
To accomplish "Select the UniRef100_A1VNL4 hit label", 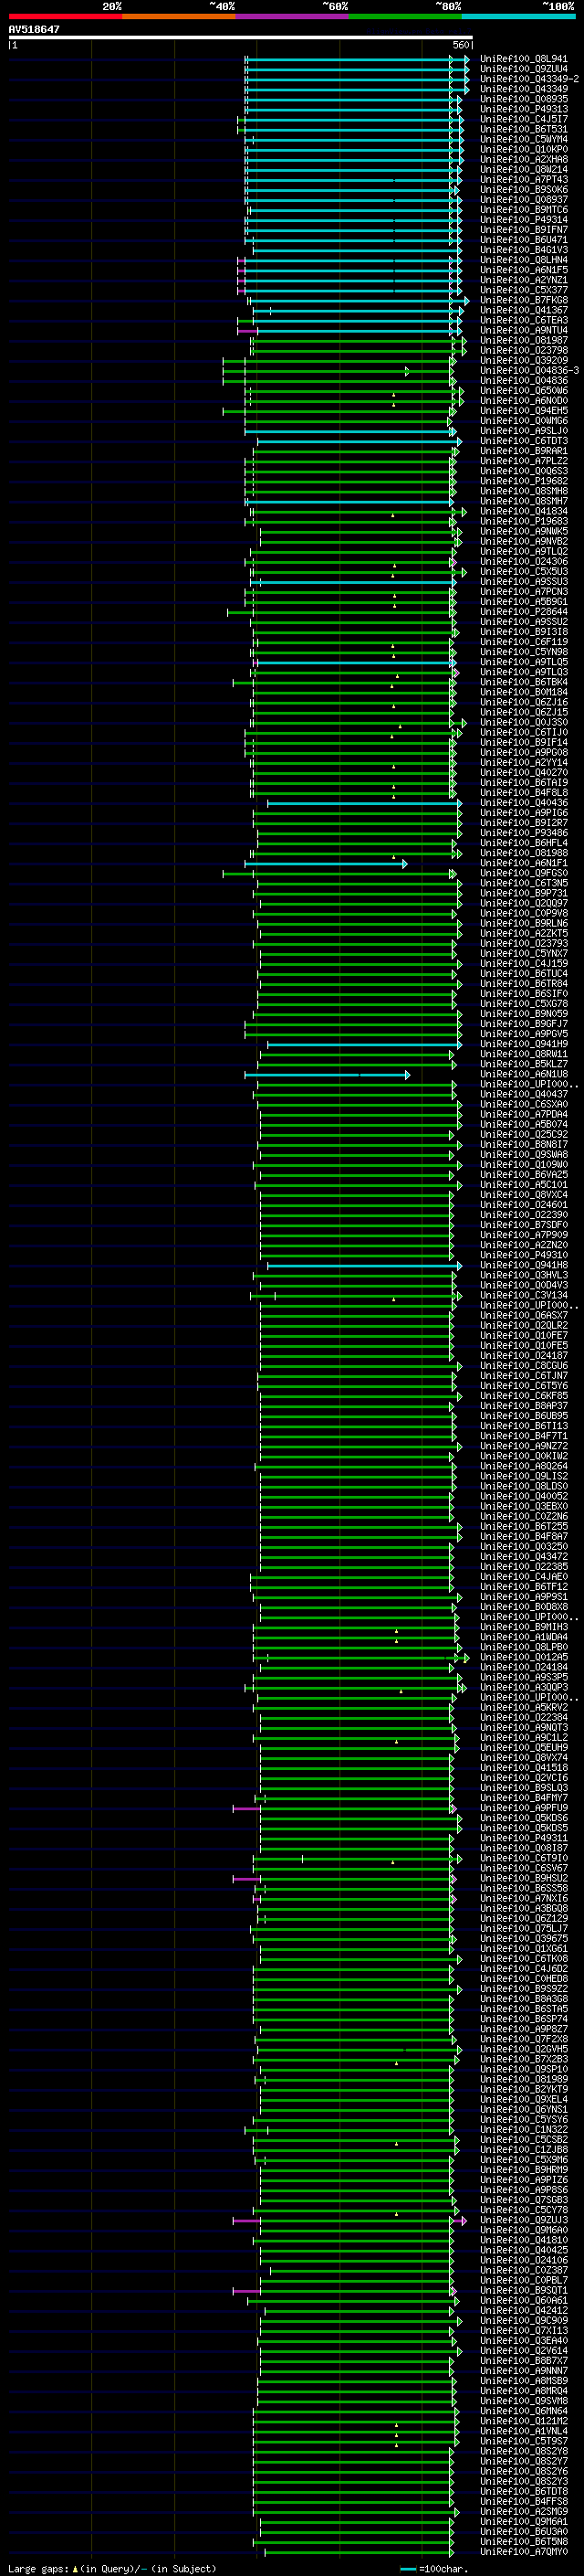I will 524,2431.
